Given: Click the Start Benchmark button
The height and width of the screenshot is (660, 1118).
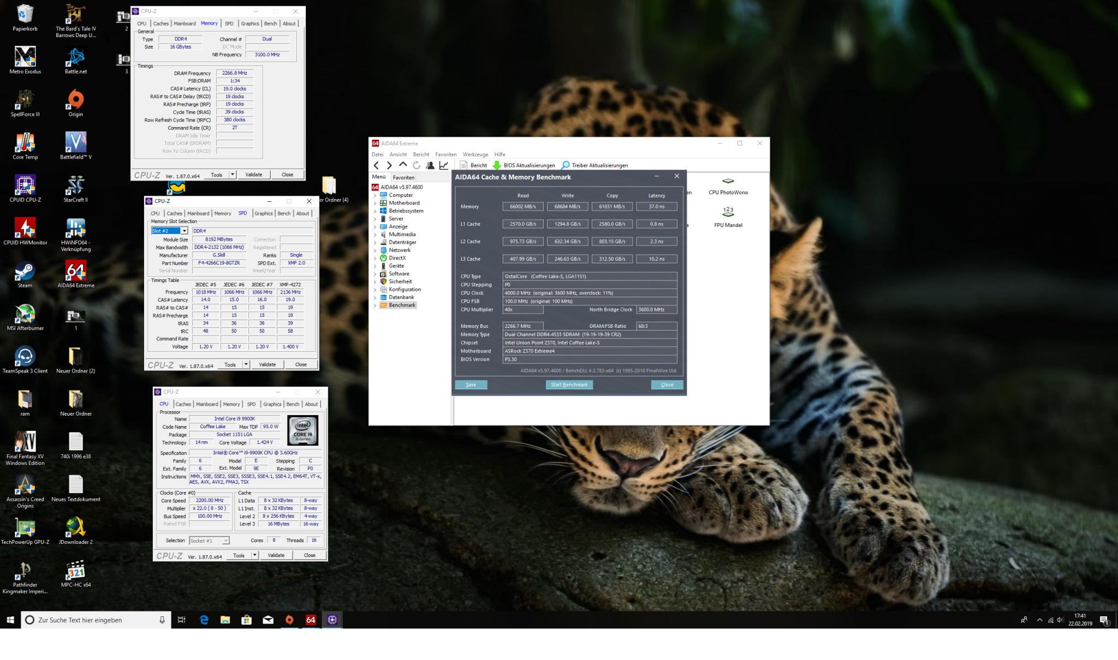Looking at the screenshot, I should point(569,385).
